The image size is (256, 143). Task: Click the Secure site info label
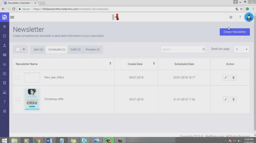tap(25, 9)
